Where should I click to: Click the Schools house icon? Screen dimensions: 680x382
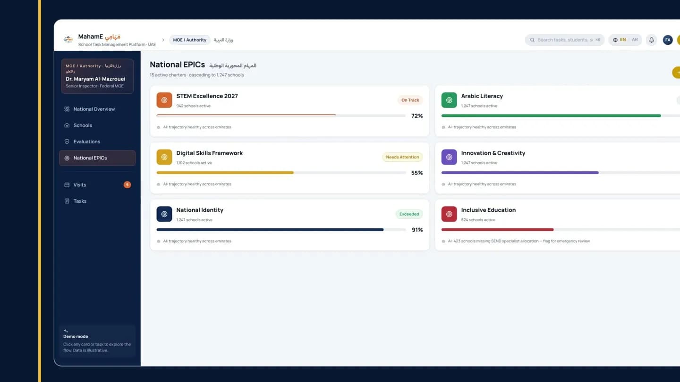coord(67,125)
